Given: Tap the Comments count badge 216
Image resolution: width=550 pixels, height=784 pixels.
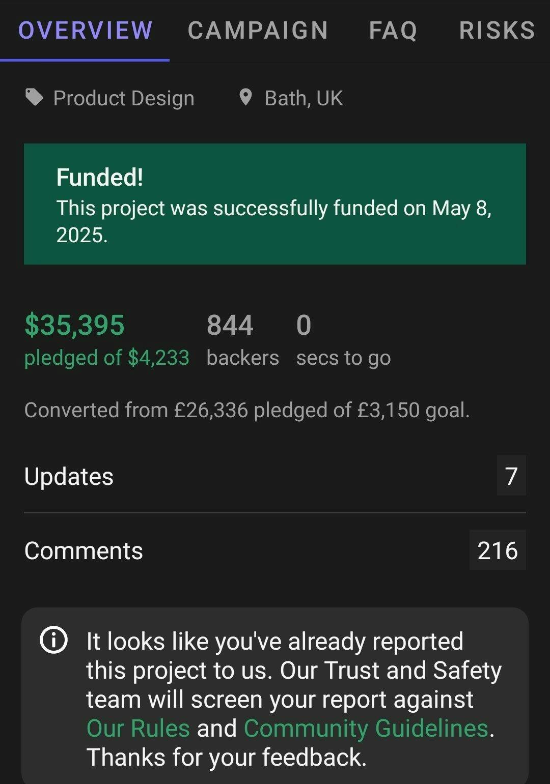Looking at the screenshot, I should coord(498,550).
